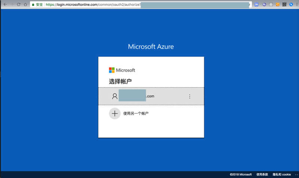Choose 使用另一个帐户 to use another account

(x=136, y=113)
